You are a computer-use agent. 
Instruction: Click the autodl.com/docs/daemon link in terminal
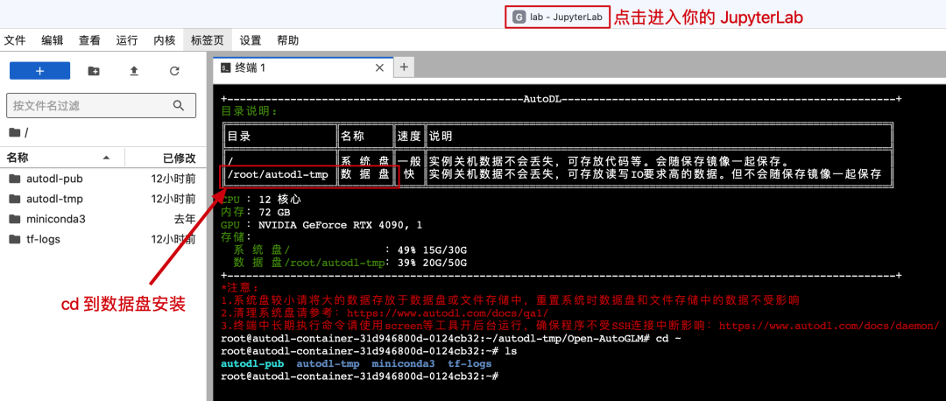[829, 327]
